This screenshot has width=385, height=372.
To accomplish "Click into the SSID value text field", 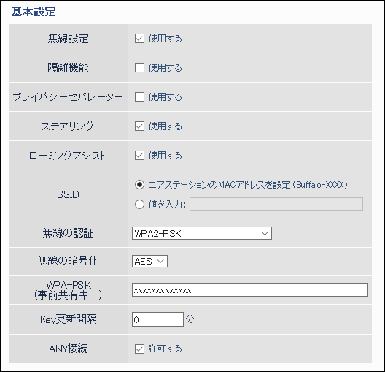I will pyautogui.click(x=276, y=204).
